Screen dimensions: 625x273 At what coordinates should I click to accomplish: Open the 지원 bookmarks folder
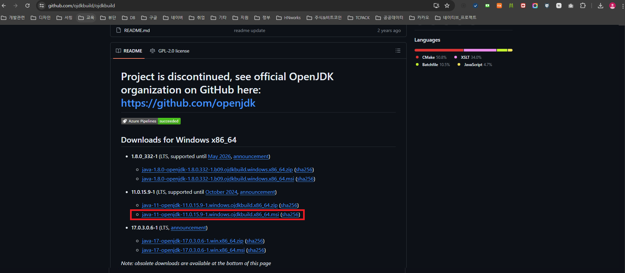[241, 17]
